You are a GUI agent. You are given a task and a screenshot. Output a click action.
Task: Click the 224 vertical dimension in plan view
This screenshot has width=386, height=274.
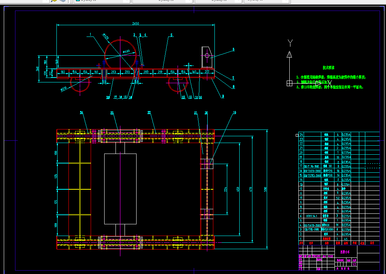tap(225, 189)
